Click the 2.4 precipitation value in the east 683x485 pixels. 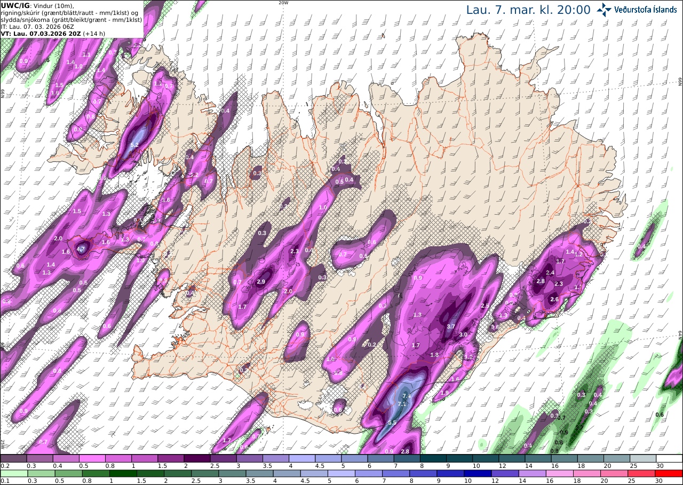coord(551,272)
